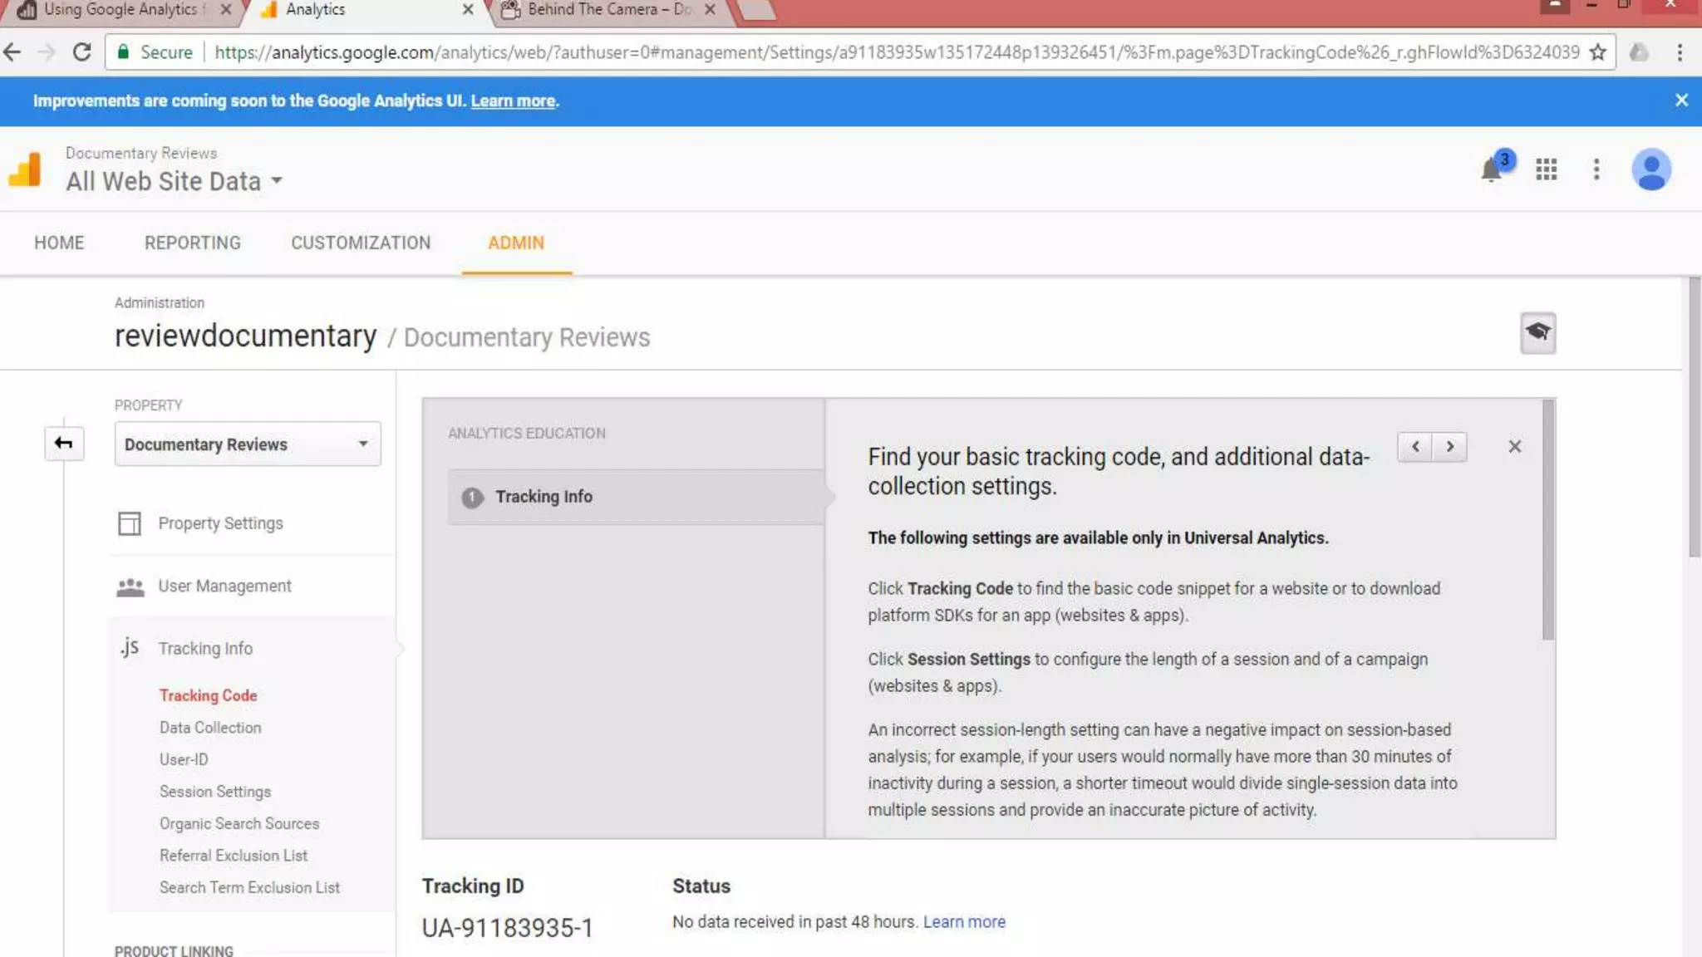Go to previous education tip arrow

click(x=1415, y=446)
